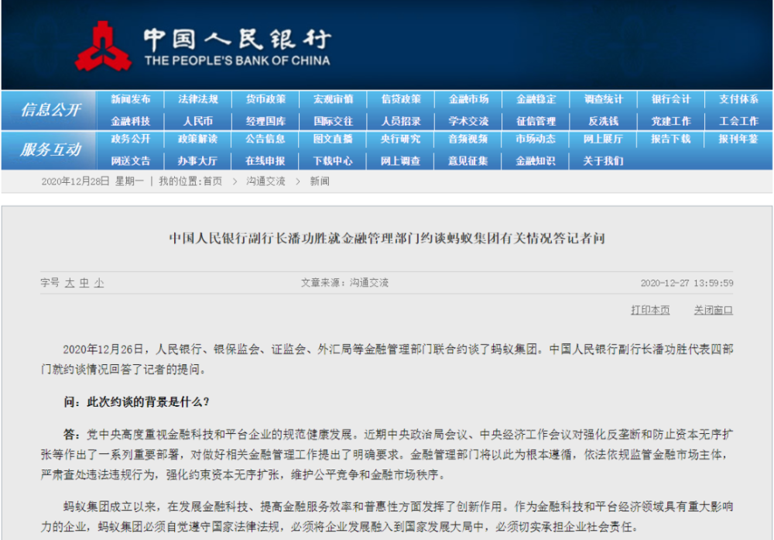Open 工会工作 navigation link
The image size is (774, 540).
click(738, 121)
